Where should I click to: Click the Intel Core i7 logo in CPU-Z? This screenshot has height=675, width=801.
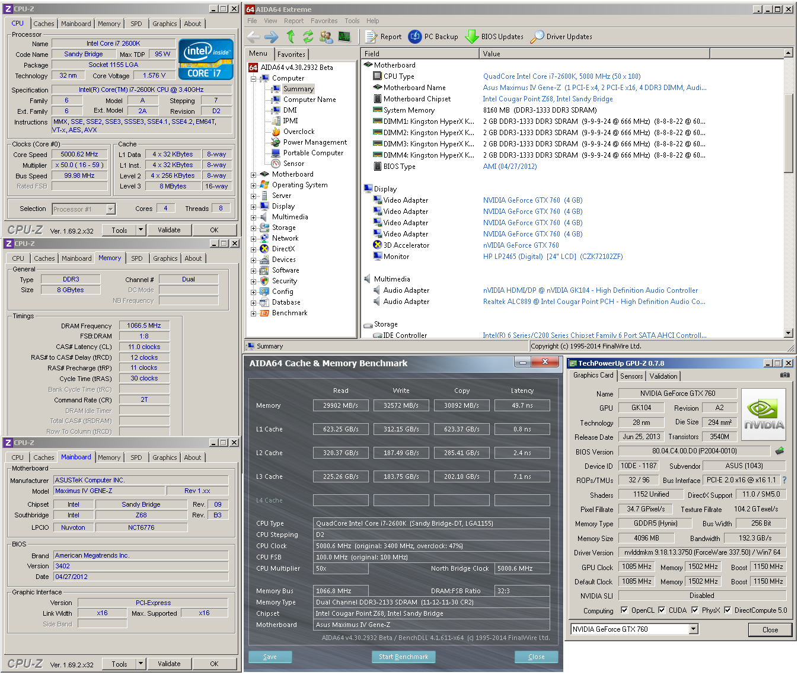coord(206,59)
